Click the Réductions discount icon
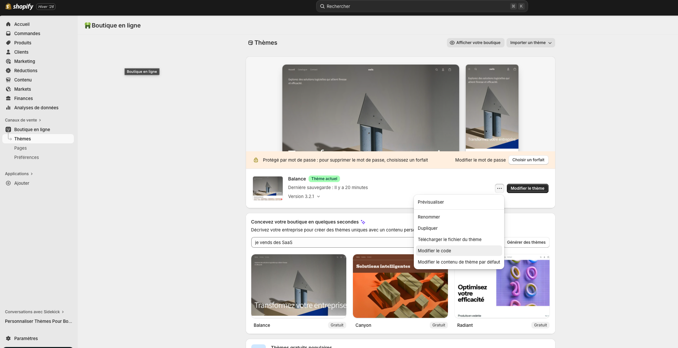678x348 pixels. coord(8,71)
